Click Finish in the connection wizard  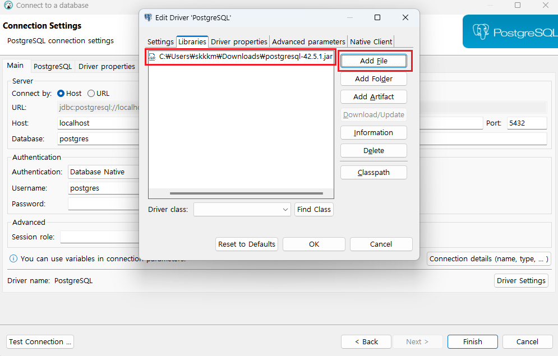[473, 342]
